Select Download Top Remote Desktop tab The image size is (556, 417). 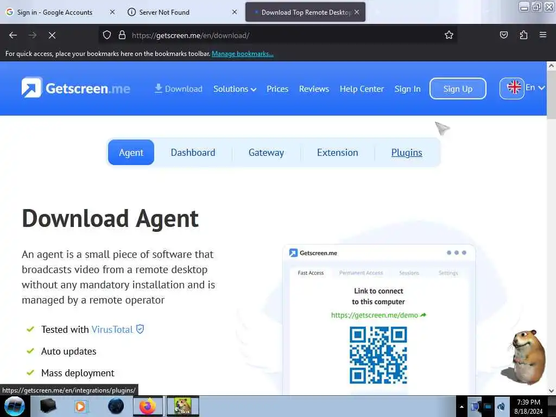[x=305, y=12]
